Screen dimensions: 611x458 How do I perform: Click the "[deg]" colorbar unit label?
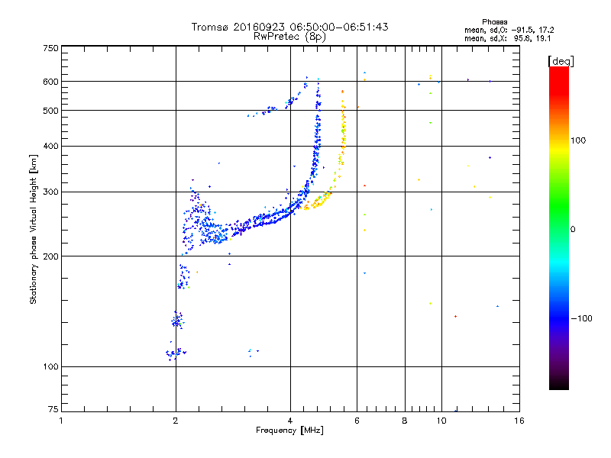pyautogui.click(x=561, y=61)
